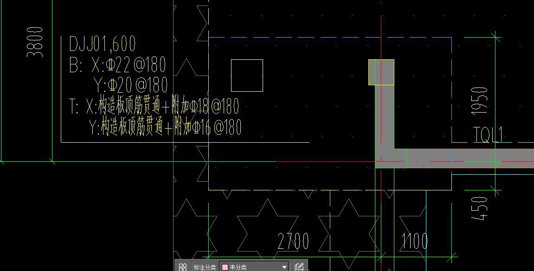534x271 pixels.
Task: Select the Y:构造板顶筋贯通+附加Φ16@180 line
Action: (166, 126)
